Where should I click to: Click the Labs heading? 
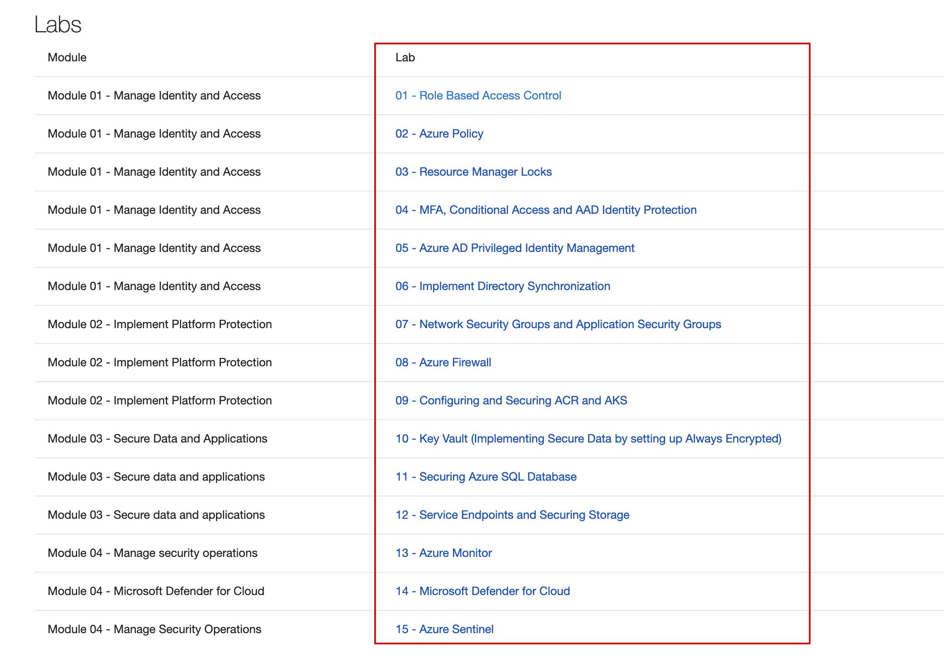tap(58, 24)
